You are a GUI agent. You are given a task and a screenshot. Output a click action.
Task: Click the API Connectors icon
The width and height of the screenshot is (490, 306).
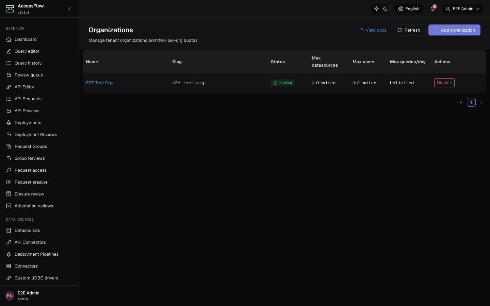point(9,242)
